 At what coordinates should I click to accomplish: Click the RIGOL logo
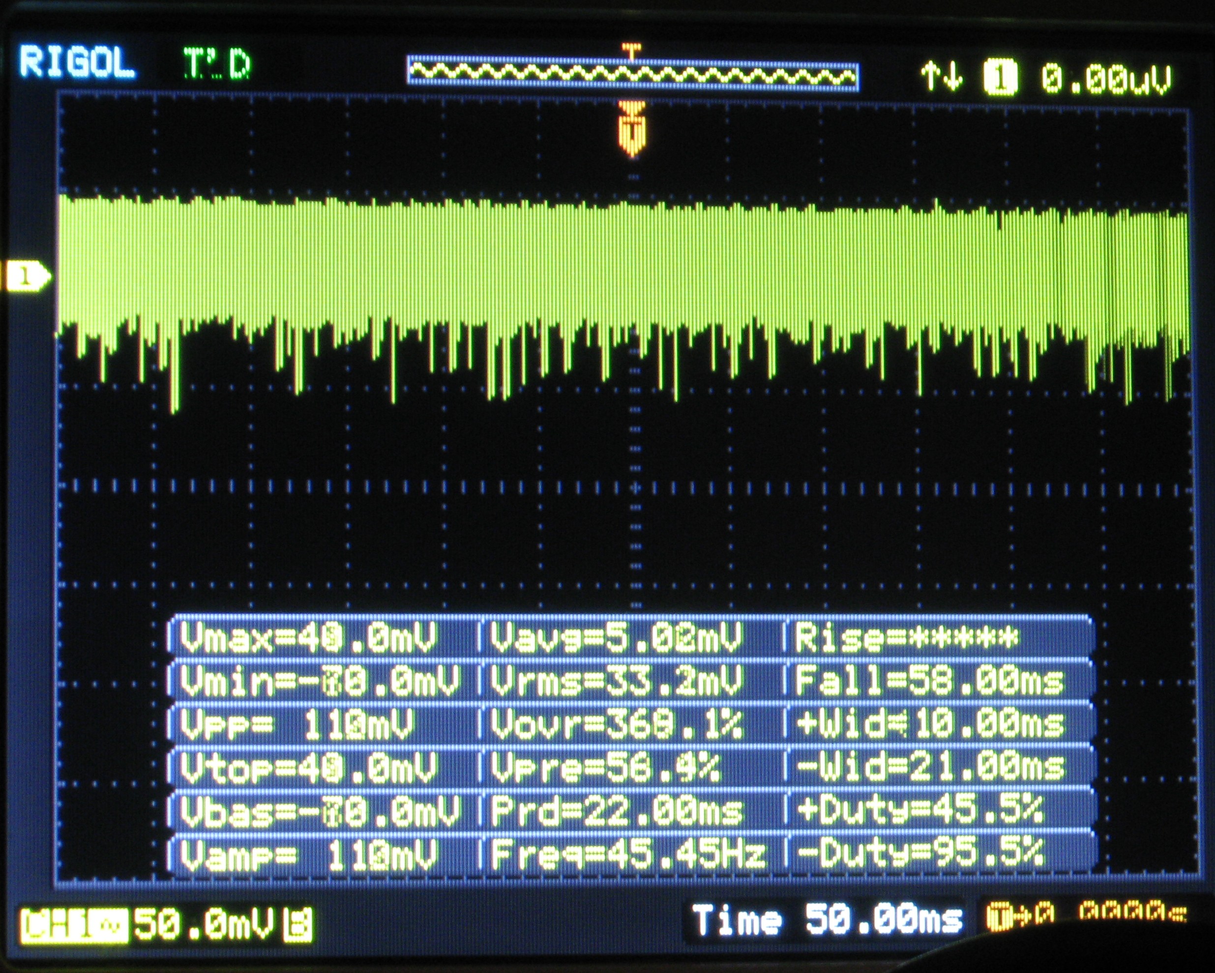[77, 61]
